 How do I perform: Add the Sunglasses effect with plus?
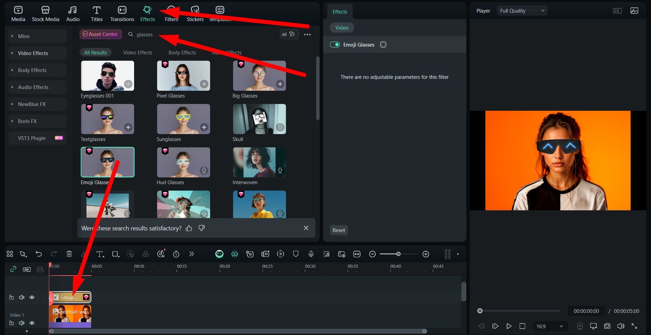click(x=204, y=127)
